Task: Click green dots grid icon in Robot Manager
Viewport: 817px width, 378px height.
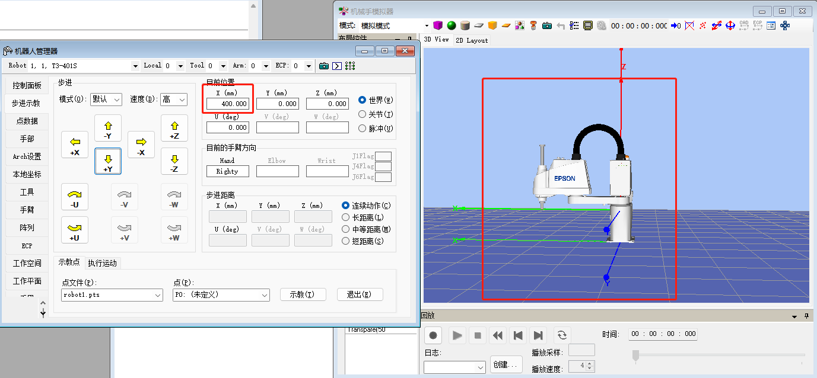Action: tap(350, 66)
